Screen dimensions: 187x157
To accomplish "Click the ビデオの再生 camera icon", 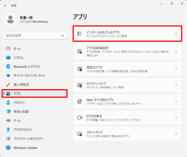I will point(80,117).
